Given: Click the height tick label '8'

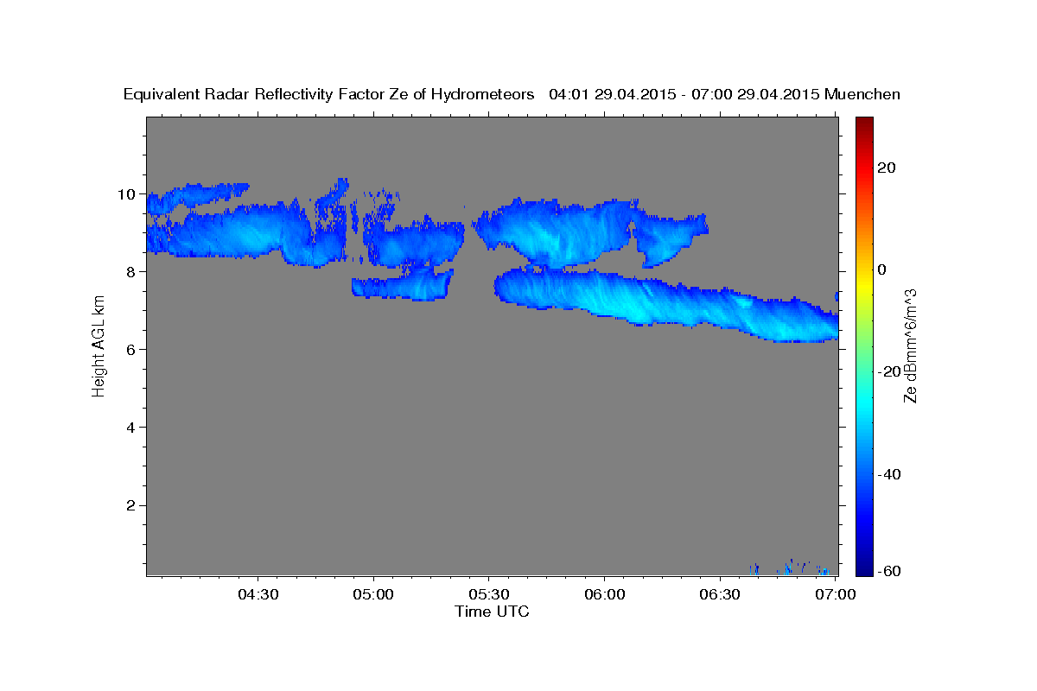Looking at the screenshot, I should tap(131, 272).
